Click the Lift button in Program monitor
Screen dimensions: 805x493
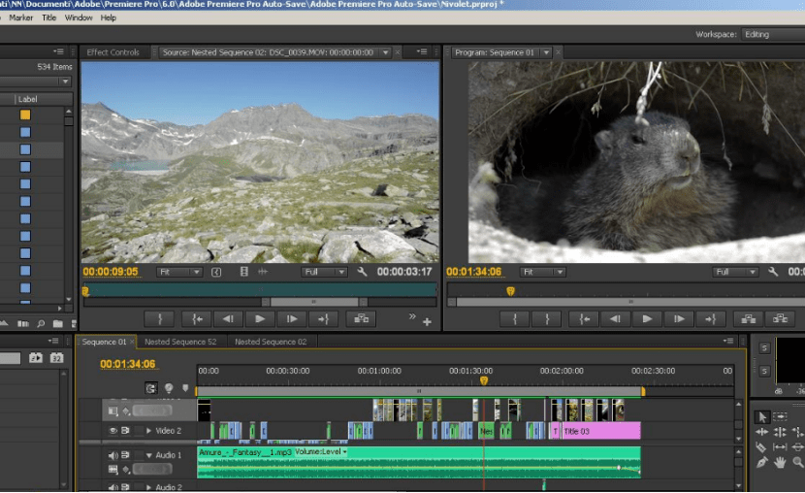(746, 317)
